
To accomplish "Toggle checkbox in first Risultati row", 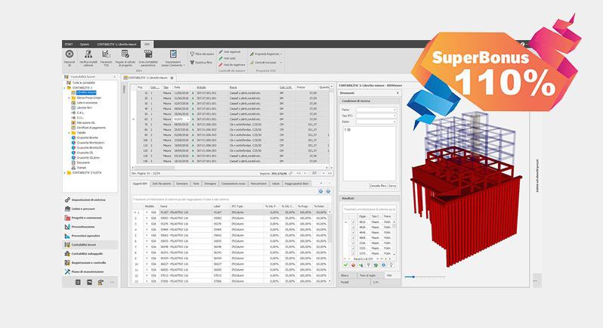I will coord(354,222).
